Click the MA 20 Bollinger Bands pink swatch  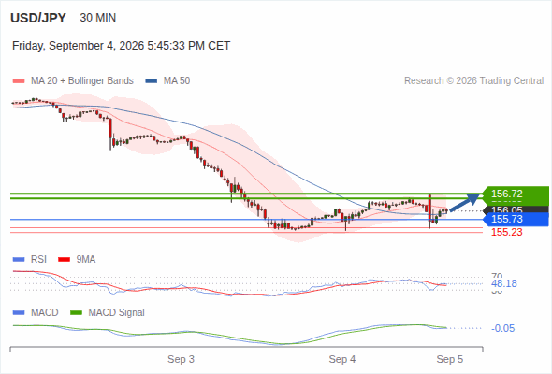[19, 81]
